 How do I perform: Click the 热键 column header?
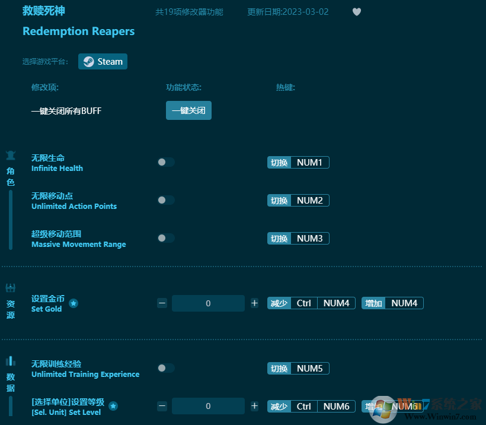pyautogui.click(x=286, y=87)
